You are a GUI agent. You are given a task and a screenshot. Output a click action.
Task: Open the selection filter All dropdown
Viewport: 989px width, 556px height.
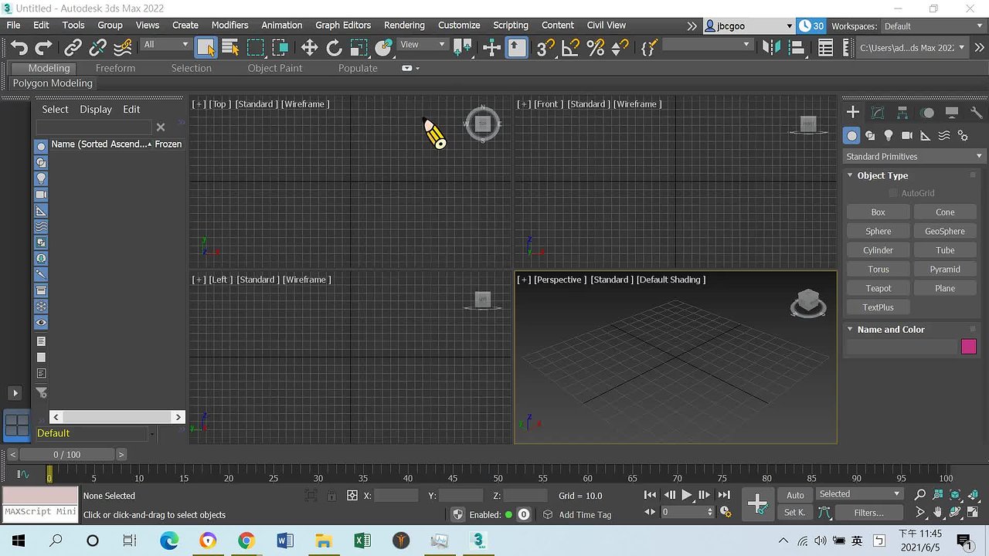pos(166,45)
